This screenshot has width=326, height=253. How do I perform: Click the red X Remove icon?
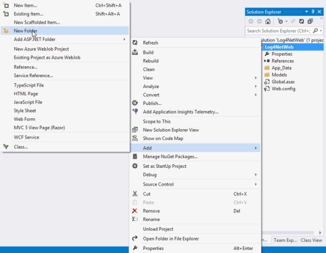(134, 211)
